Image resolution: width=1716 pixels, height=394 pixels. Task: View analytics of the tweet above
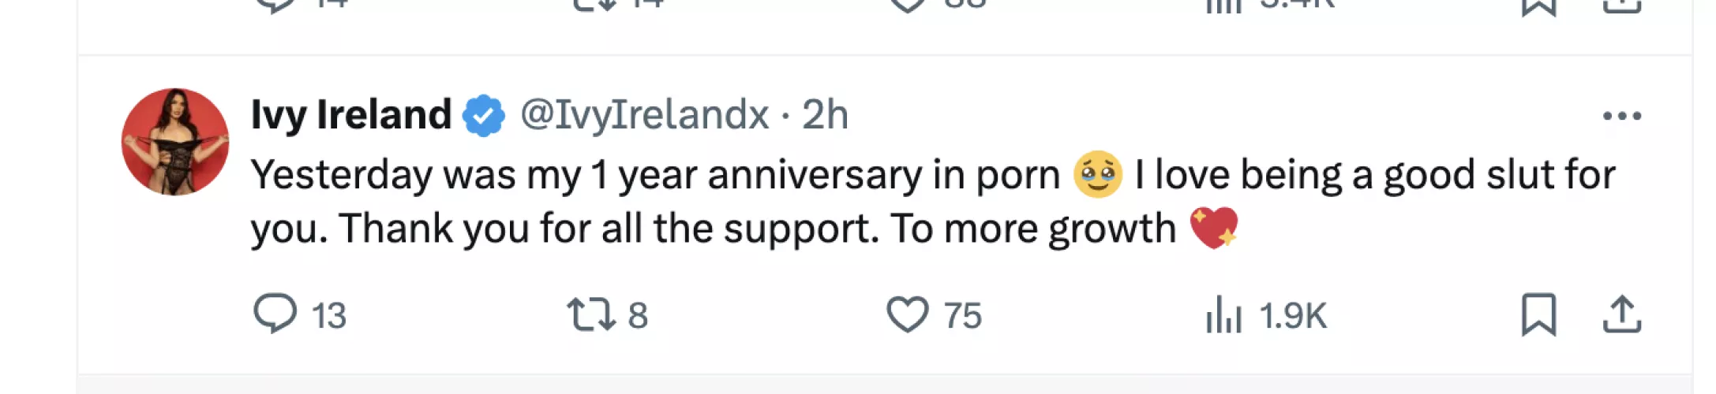(x=1223, y=5)
